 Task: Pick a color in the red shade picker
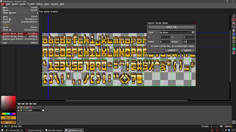click(8, 104)
